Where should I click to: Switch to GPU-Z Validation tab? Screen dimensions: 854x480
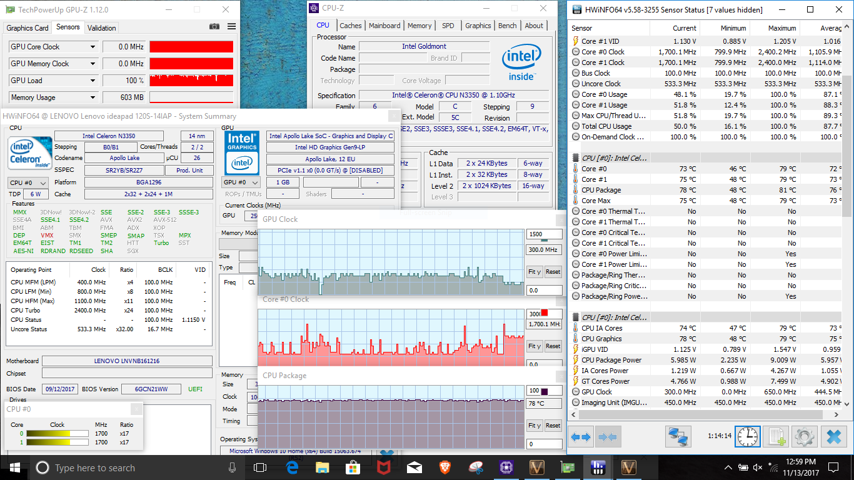[102, 28]
